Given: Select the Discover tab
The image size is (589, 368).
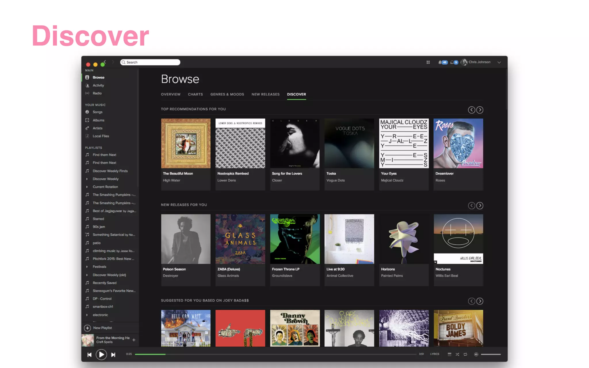Looking at the screenshot, I should (296, 94).
